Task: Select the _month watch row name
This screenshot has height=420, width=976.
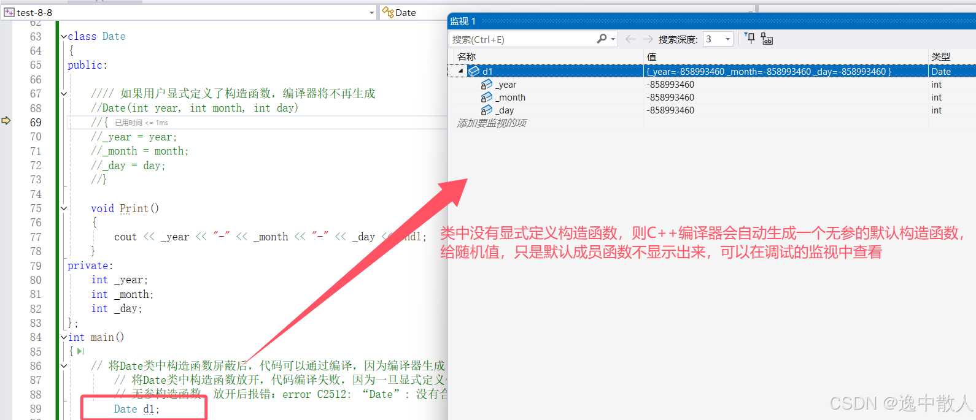Action: point(511,97)
